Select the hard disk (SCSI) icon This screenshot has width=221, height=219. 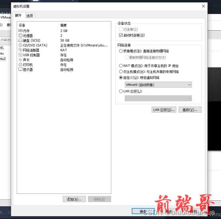point(20,40)
